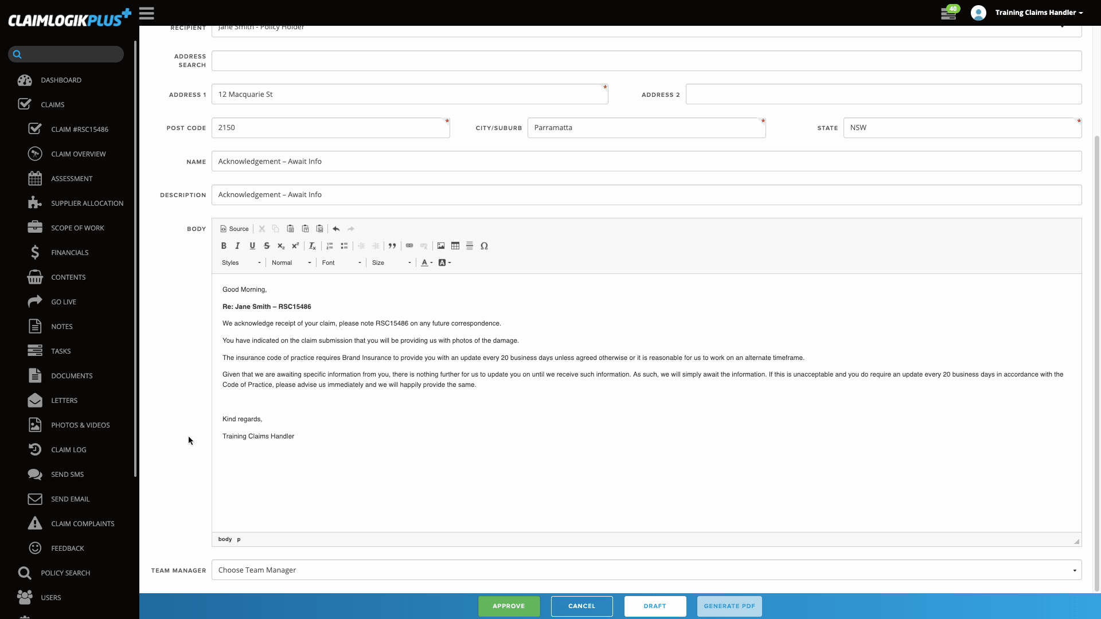Open Scope of Work
The height and width of the screenshot is (619, 1101).
coord(77,228)
